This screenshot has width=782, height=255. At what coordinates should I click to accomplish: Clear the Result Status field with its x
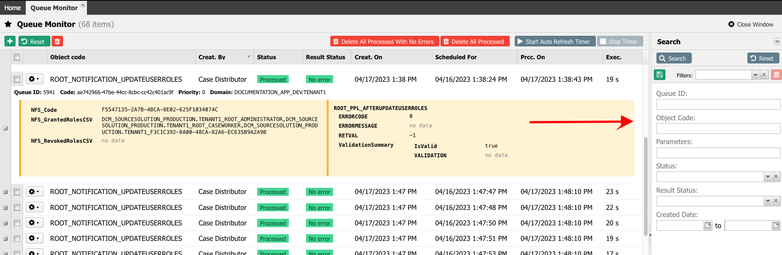click(x=776, y=201)
